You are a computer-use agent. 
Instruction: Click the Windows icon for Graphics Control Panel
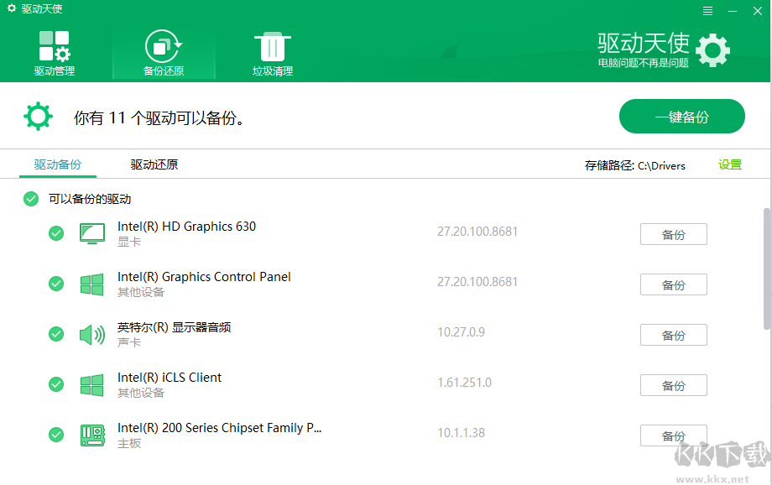point(92,284)
